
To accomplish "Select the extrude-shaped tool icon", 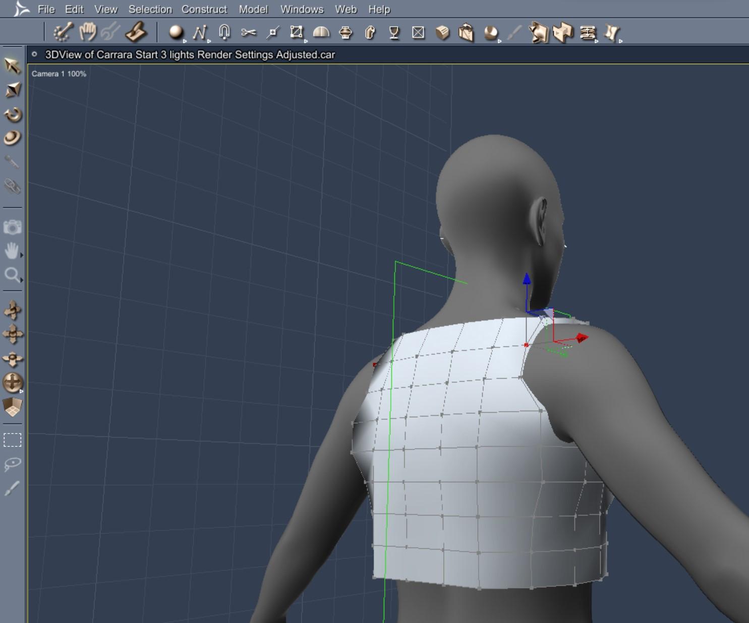I will pos(370,33).
